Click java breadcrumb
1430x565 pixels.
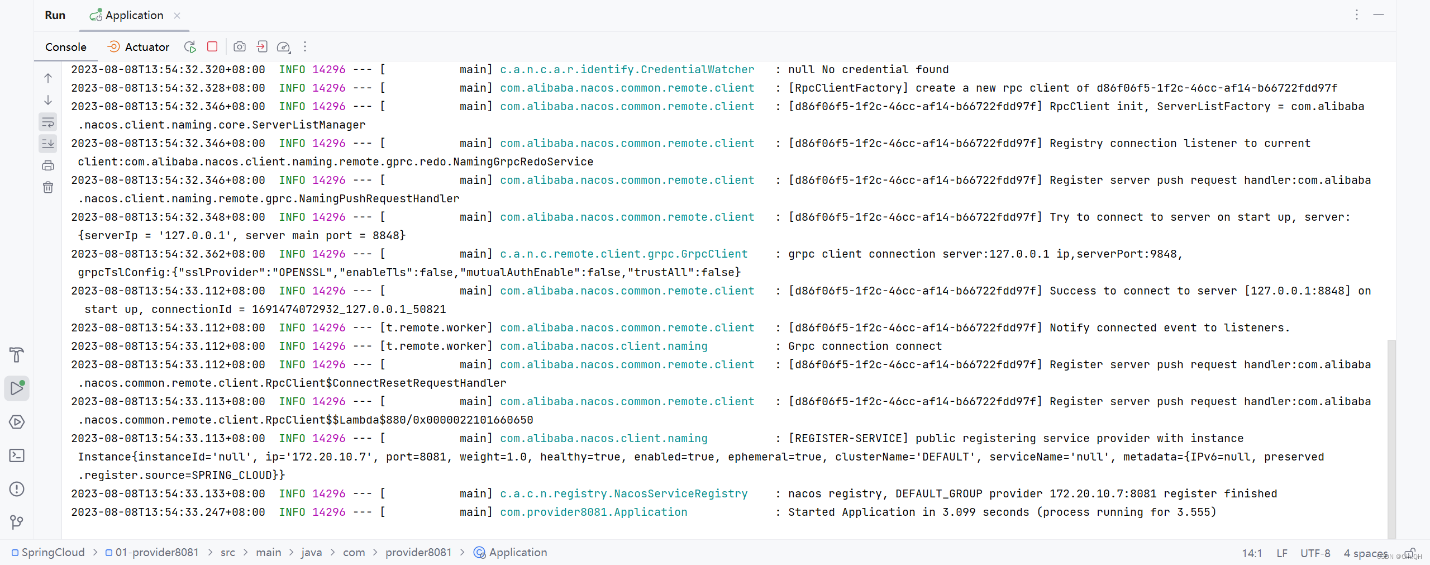tap(311, 552)
